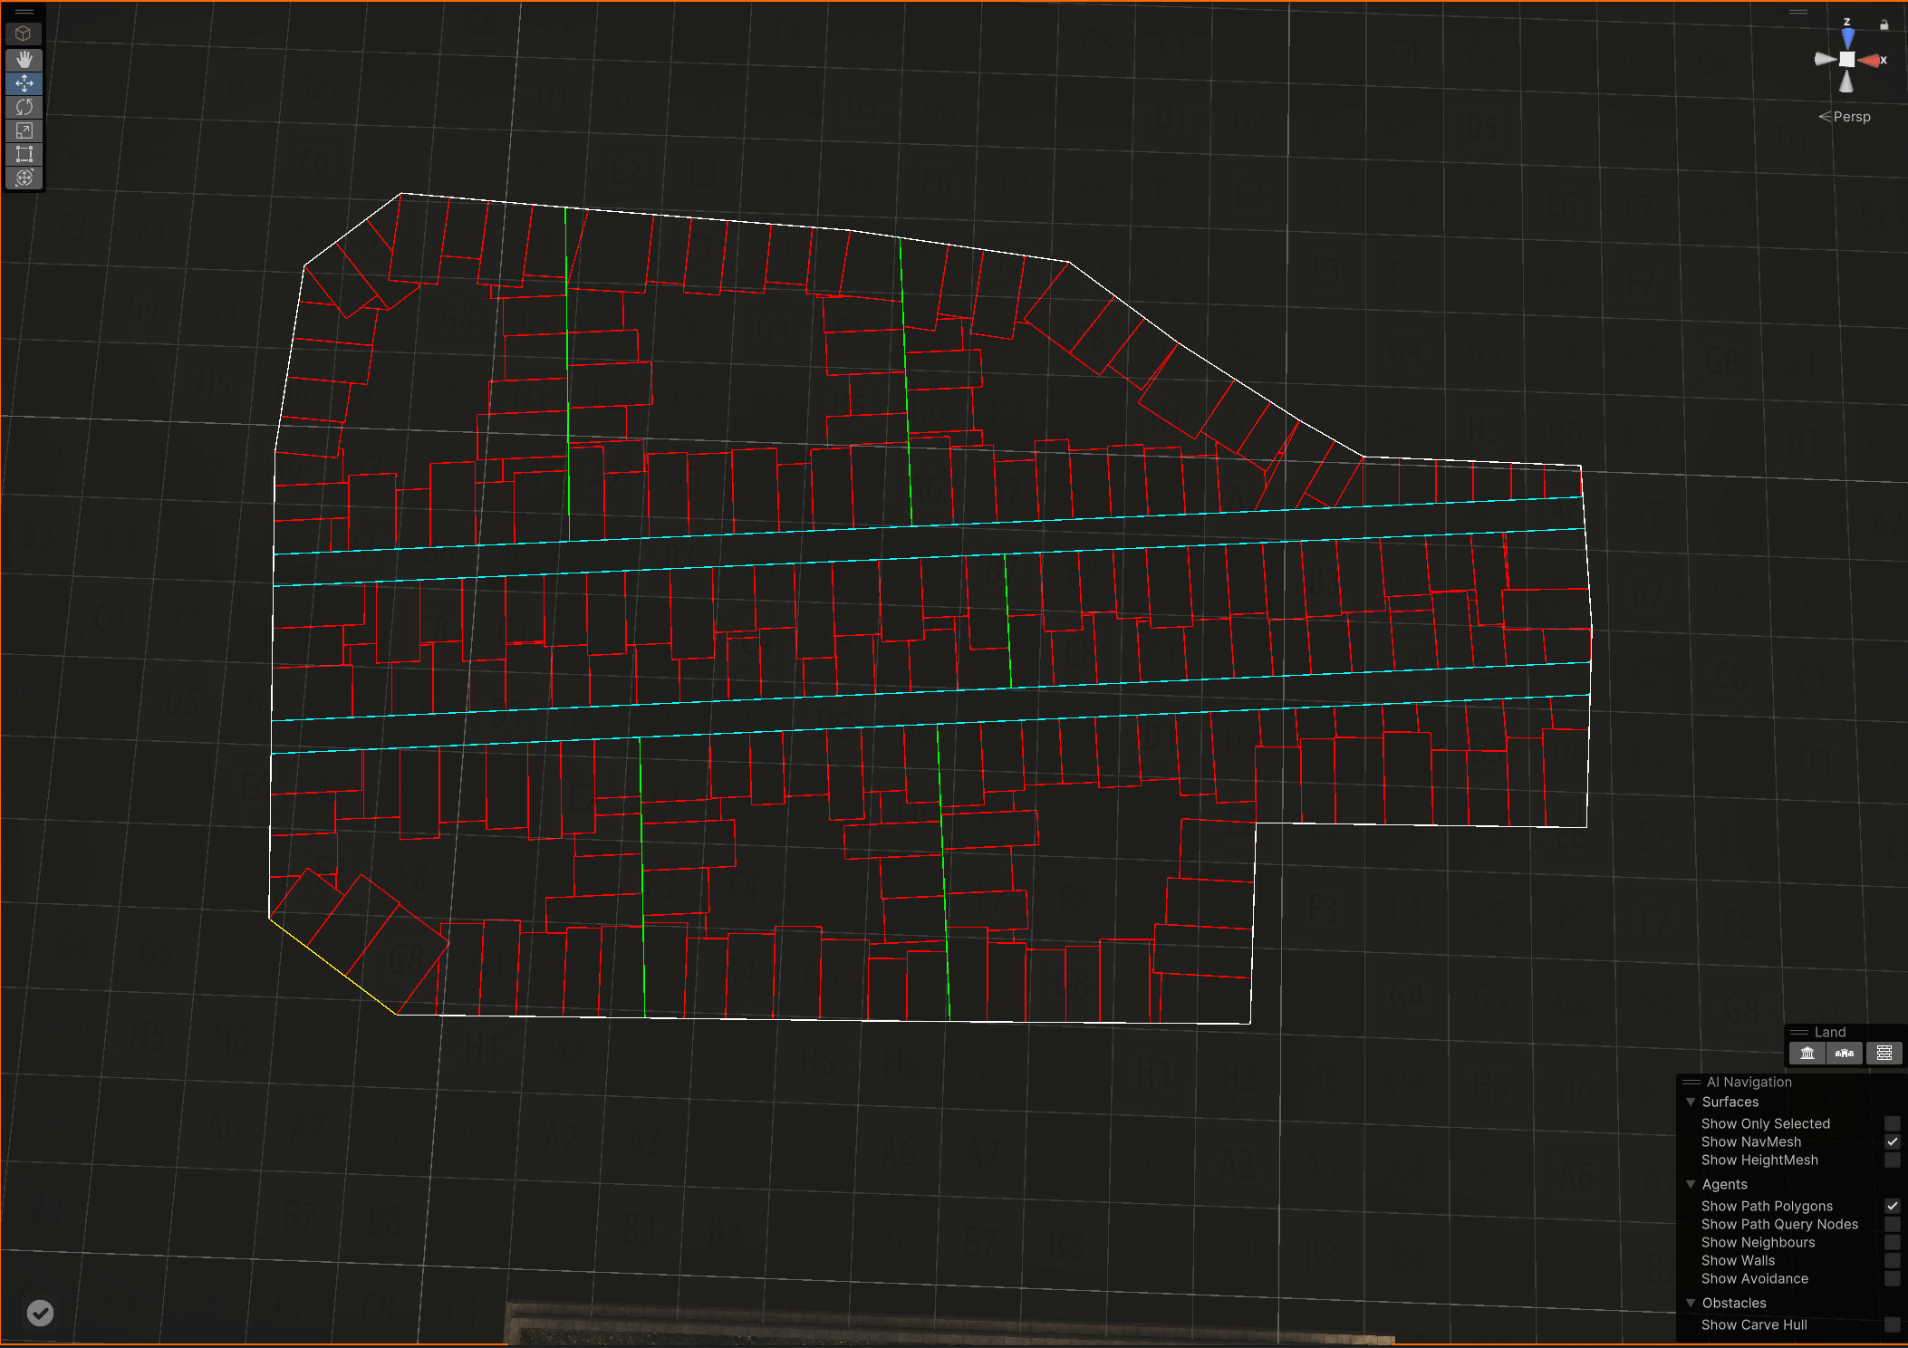Screen dimensions: 1908x1348
Task: Select the Scale tool
Action: [x=24, y=130]
